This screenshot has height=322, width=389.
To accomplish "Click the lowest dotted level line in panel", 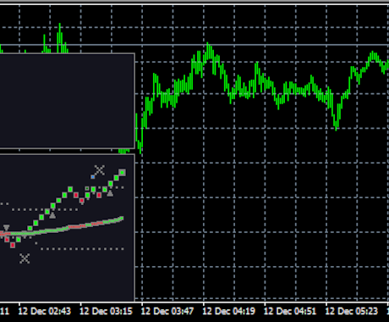I will coord(82,249).
